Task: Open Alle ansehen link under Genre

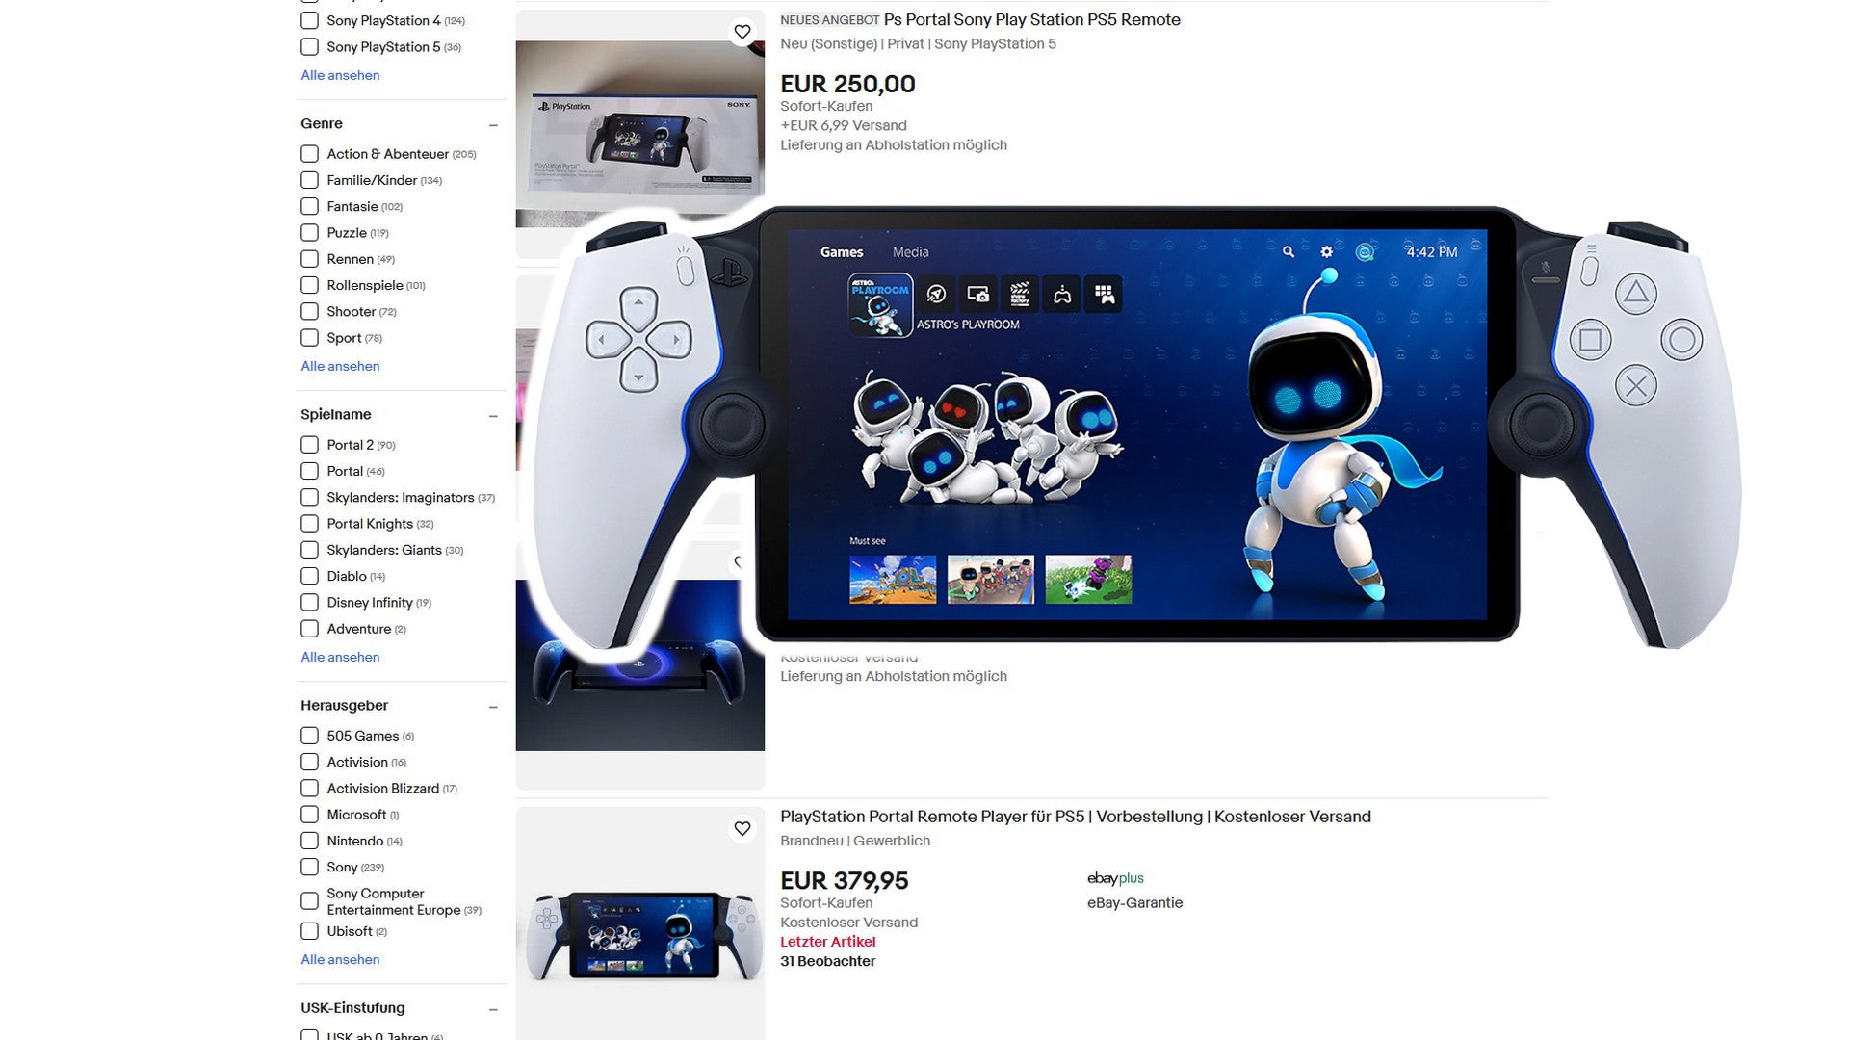Action: tap(340, 366)
